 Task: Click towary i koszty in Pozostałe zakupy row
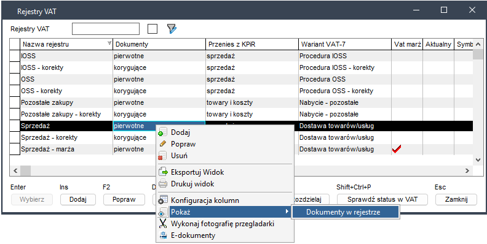252,102
